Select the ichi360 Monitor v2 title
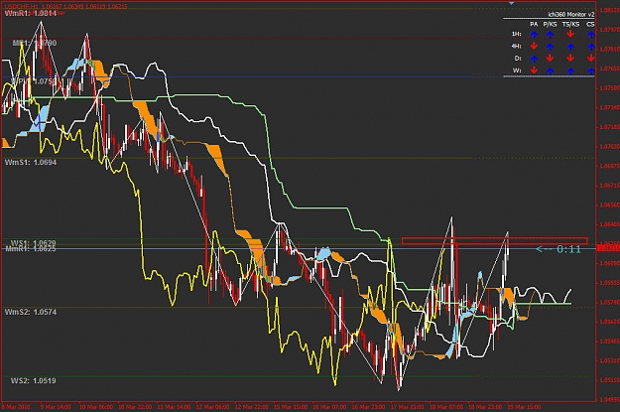Viewport: 620px width, 412px height. coord(570,14)
